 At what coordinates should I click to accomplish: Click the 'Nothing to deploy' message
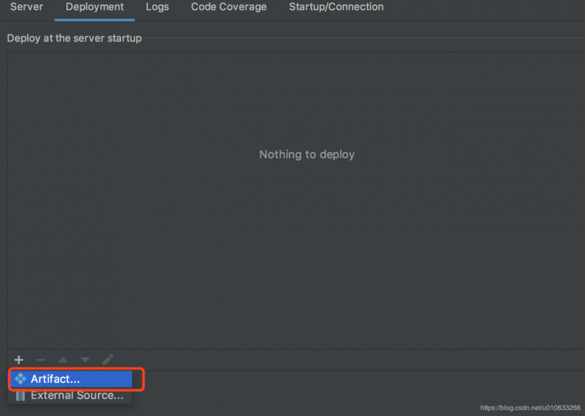tap(307, 154)
